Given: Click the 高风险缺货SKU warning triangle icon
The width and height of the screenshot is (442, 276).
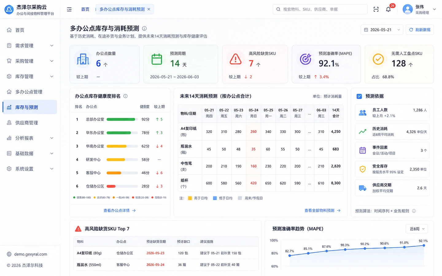Looking at the screenshot, I should tap(235, 59).
